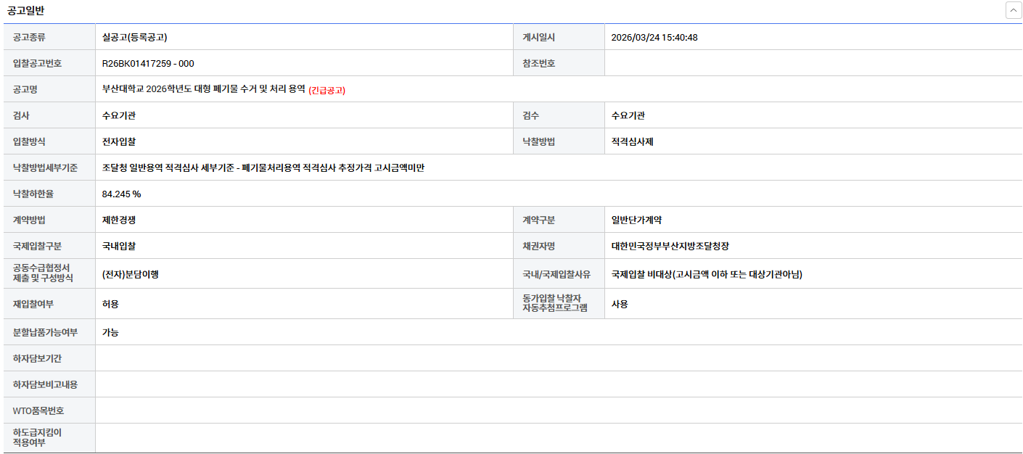The height and width of the screenshot is (454, 1023).
Task: Click the 실공고(등록공고) notice type value
Action: (x=135, y=38)
